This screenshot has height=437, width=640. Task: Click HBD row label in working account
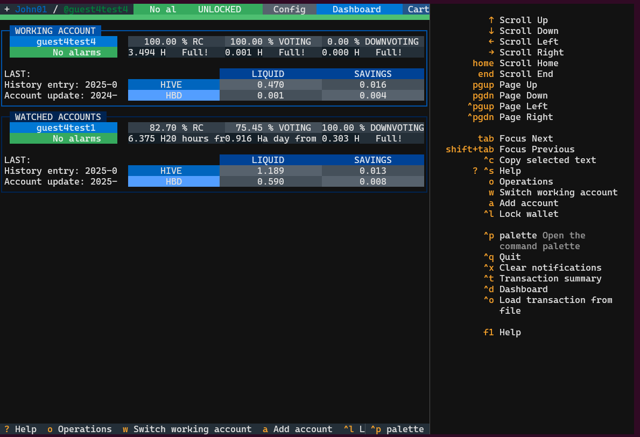click(x=174, y=95)
